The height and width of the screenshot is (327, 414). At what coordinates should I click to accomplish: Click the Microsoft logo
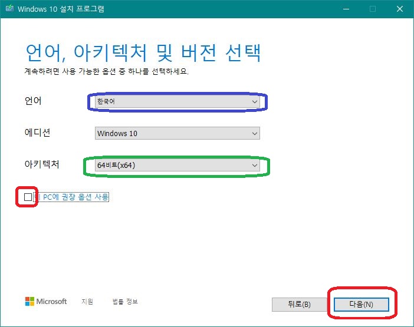(46, 302)
